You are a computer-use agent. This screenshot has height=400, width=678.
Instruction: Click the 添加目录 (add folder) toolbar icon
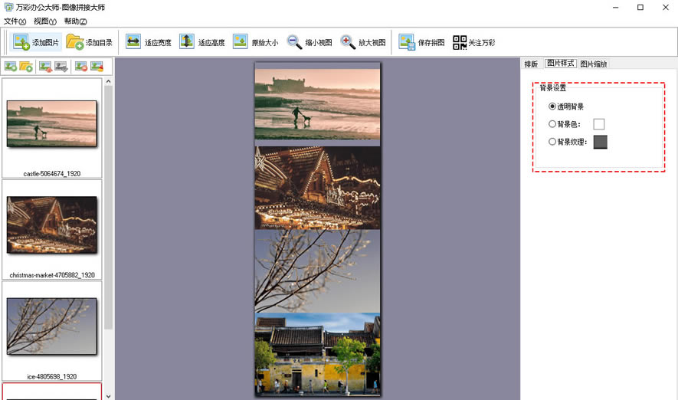(74, 42)
